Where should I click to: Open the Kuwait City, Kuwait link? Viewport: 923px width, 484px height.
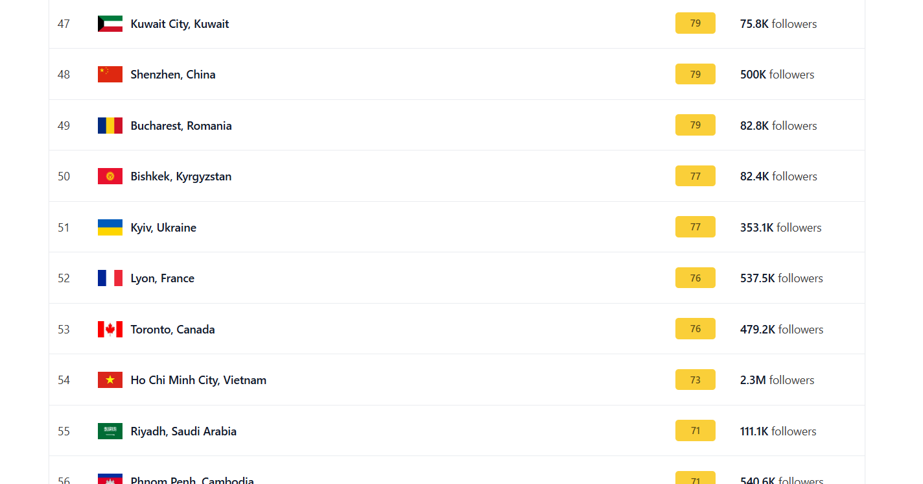click(x=180, y=24)
